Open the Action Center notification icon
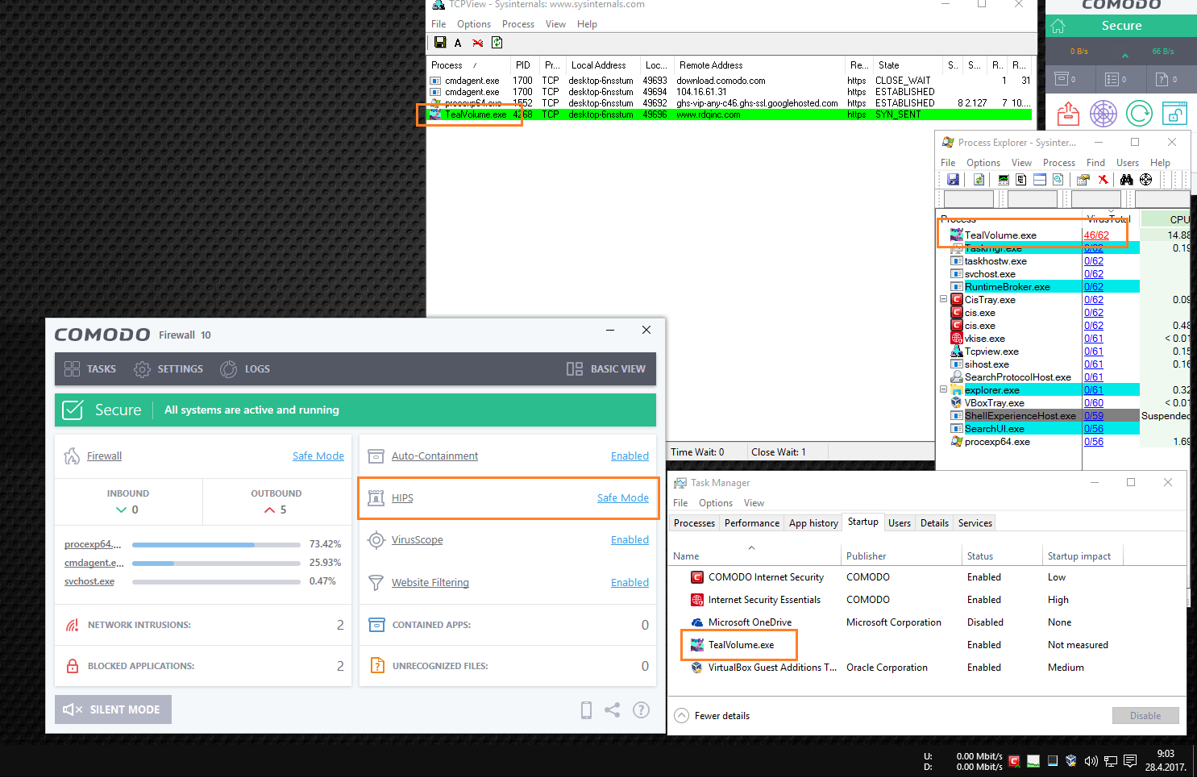This screenshot has height=778, width=1197. click(x=1130, y=760)
